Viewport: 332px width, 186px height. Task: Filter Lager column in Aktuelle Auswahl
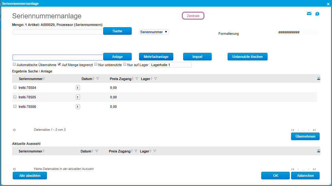pos(155,151)
